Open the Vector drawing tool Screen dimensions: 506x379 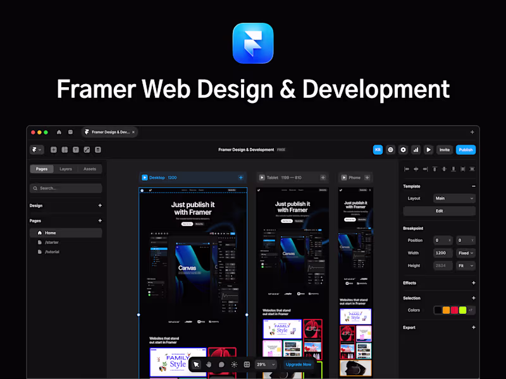(87, 150)
